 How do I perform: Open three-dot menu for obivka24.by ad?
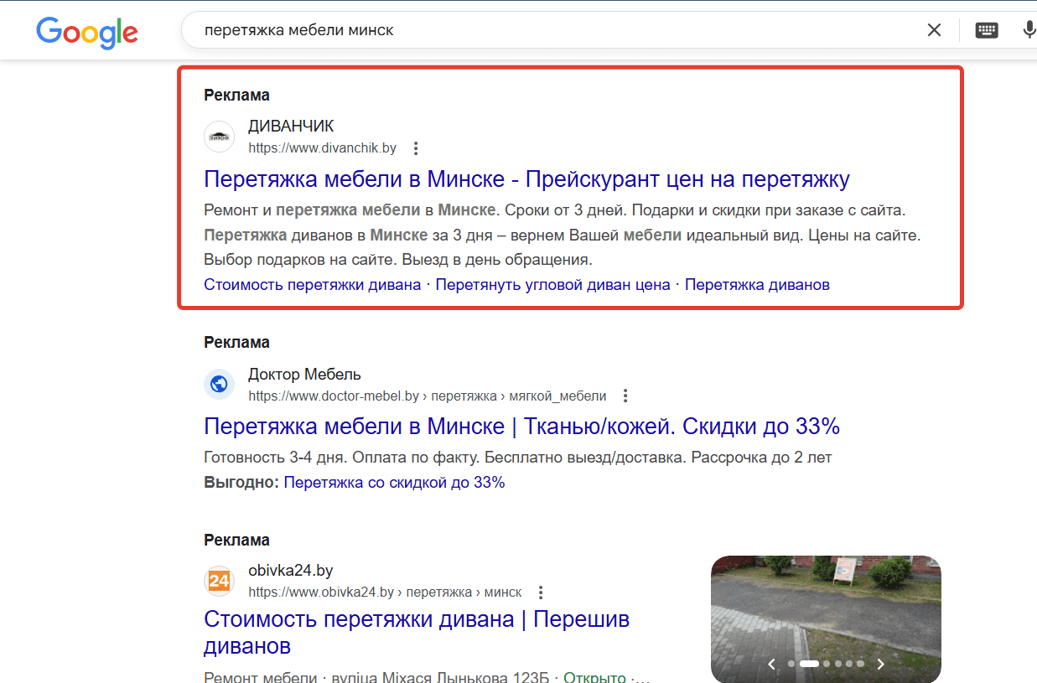point(541,592)
